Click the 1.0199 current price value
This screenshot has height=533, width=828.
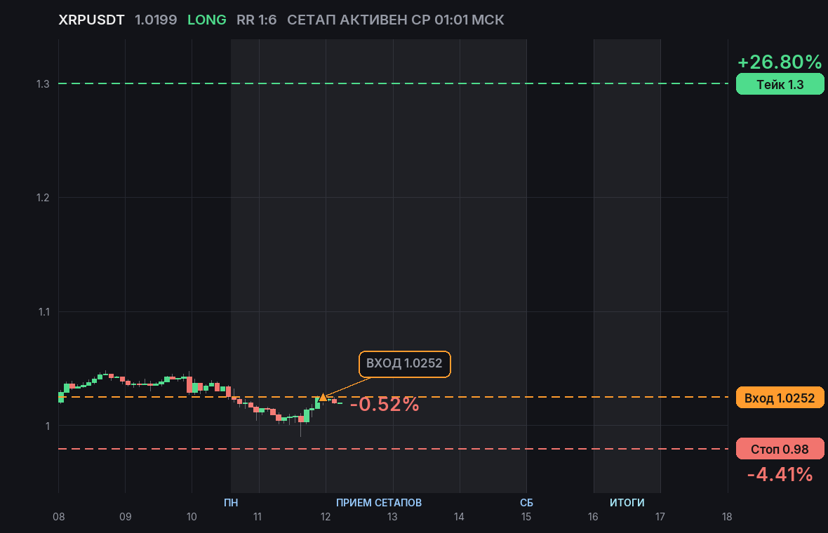pos(156,20)
